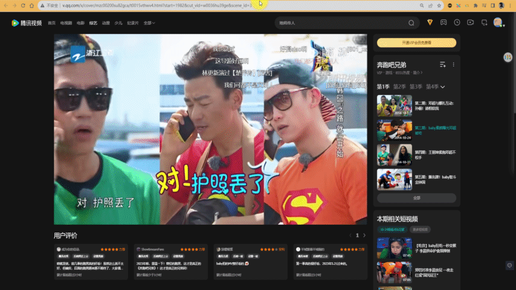Select 电视剧 in the top navigation

[66, 23]
